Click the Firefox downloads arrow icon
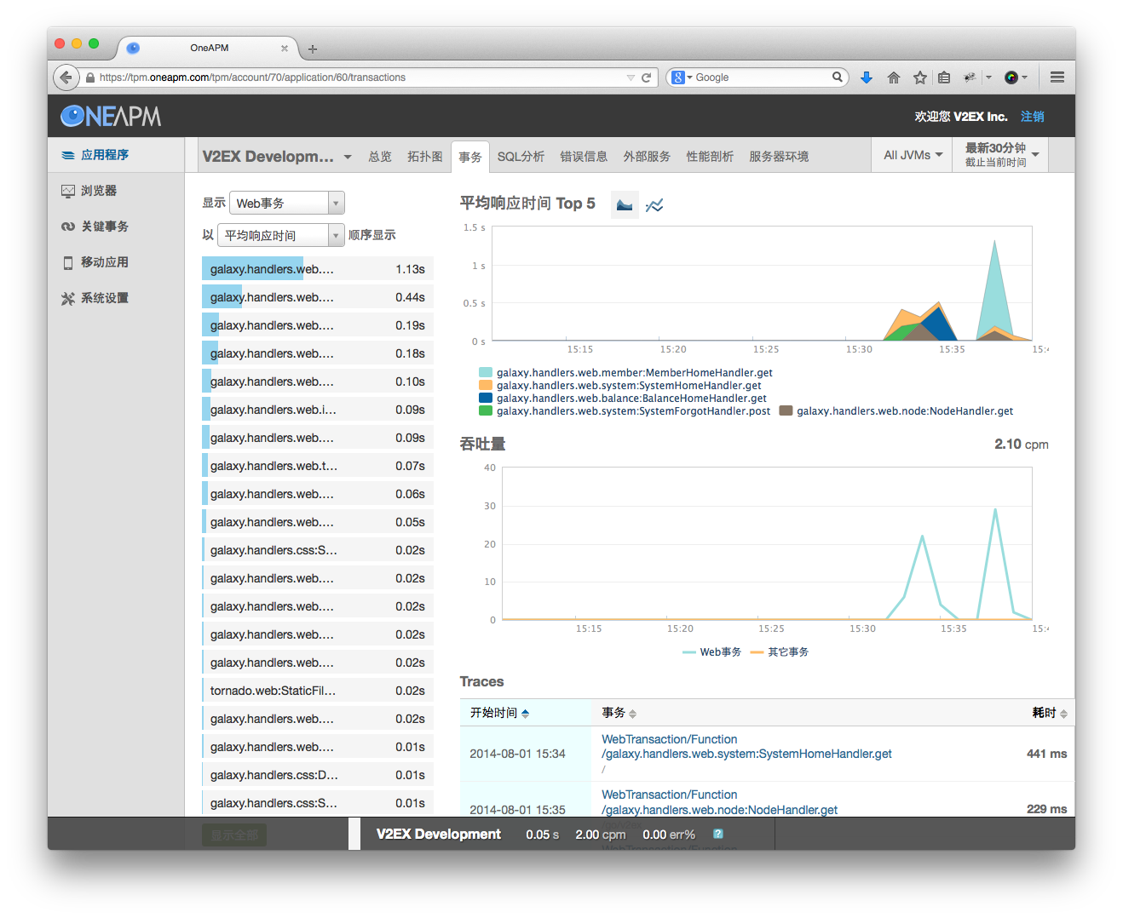Viewport: 1123px width, 918px height. (x=867, y=77)
